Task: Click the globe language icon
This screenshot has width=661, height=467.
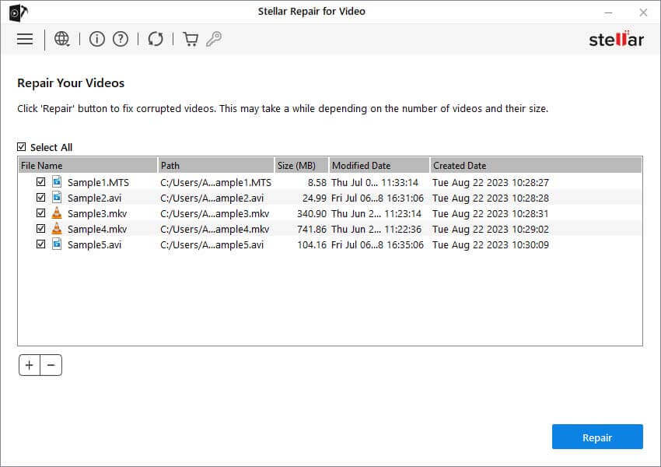Action: tap(62, 39)
